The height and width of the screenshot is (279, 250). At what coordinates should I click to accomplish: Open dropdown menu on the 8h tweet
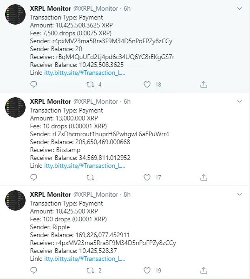point(239,194)
